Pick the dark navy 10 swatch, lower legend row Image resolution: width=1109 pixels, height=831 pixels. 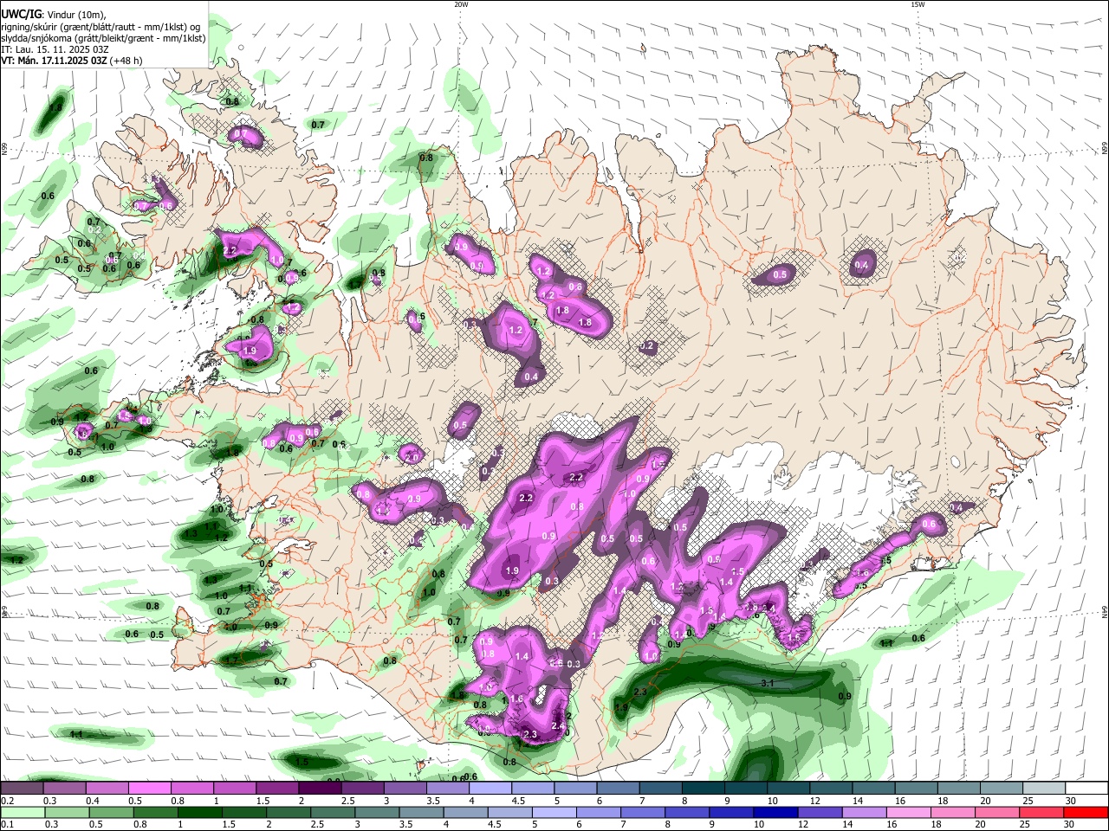(774, 812)
